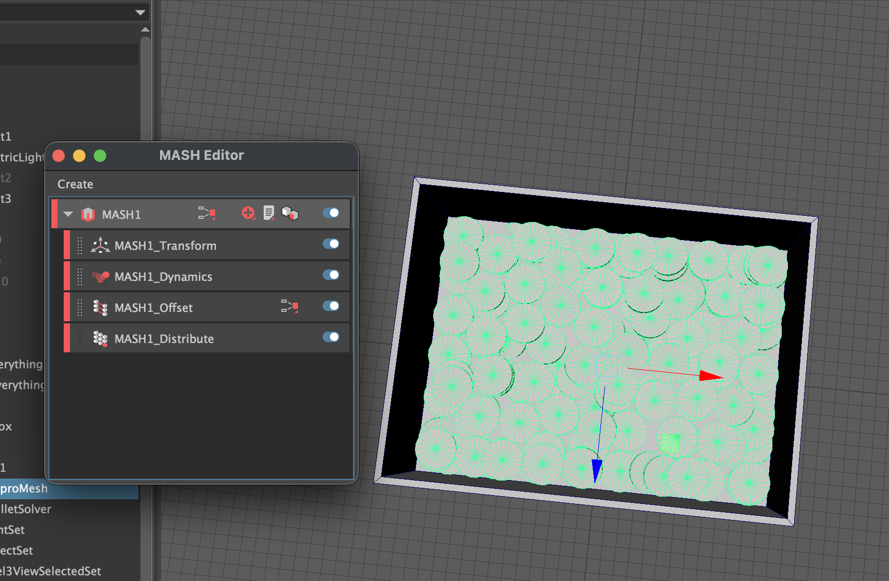Toggle off the MASH1_Transform node
Screen dimensions: 889x581
331,244
